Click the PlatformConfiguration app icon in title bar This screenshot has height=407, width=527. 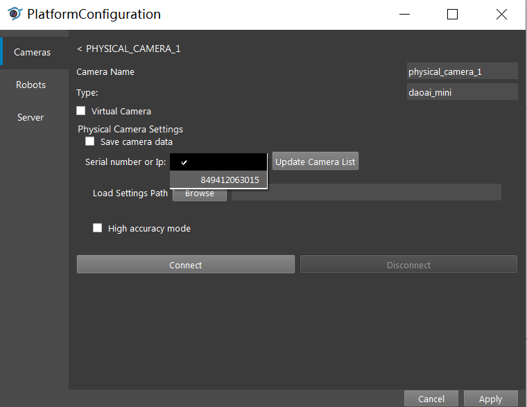click(15, 14)
